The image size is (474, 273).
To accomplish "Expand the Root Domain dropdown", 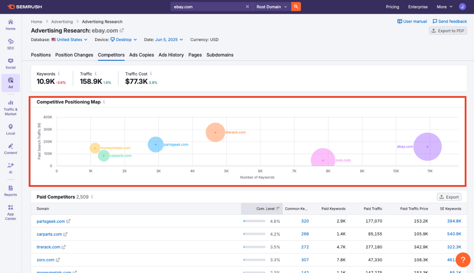I will click(272, 7).
